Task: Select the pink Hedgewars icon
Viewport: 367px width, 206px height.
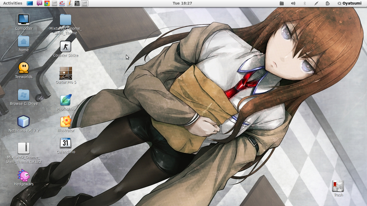Action: [x=24, y=175]
